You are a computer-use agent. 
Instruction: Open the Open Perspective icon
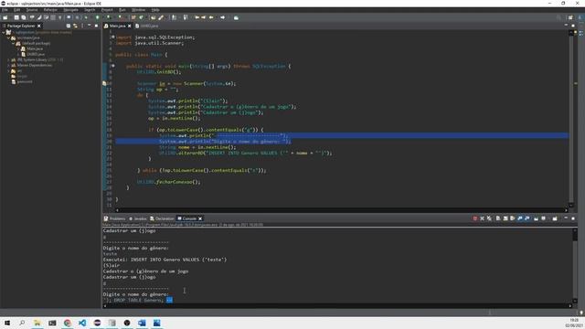pyautogui.click(x=570, y=17)
